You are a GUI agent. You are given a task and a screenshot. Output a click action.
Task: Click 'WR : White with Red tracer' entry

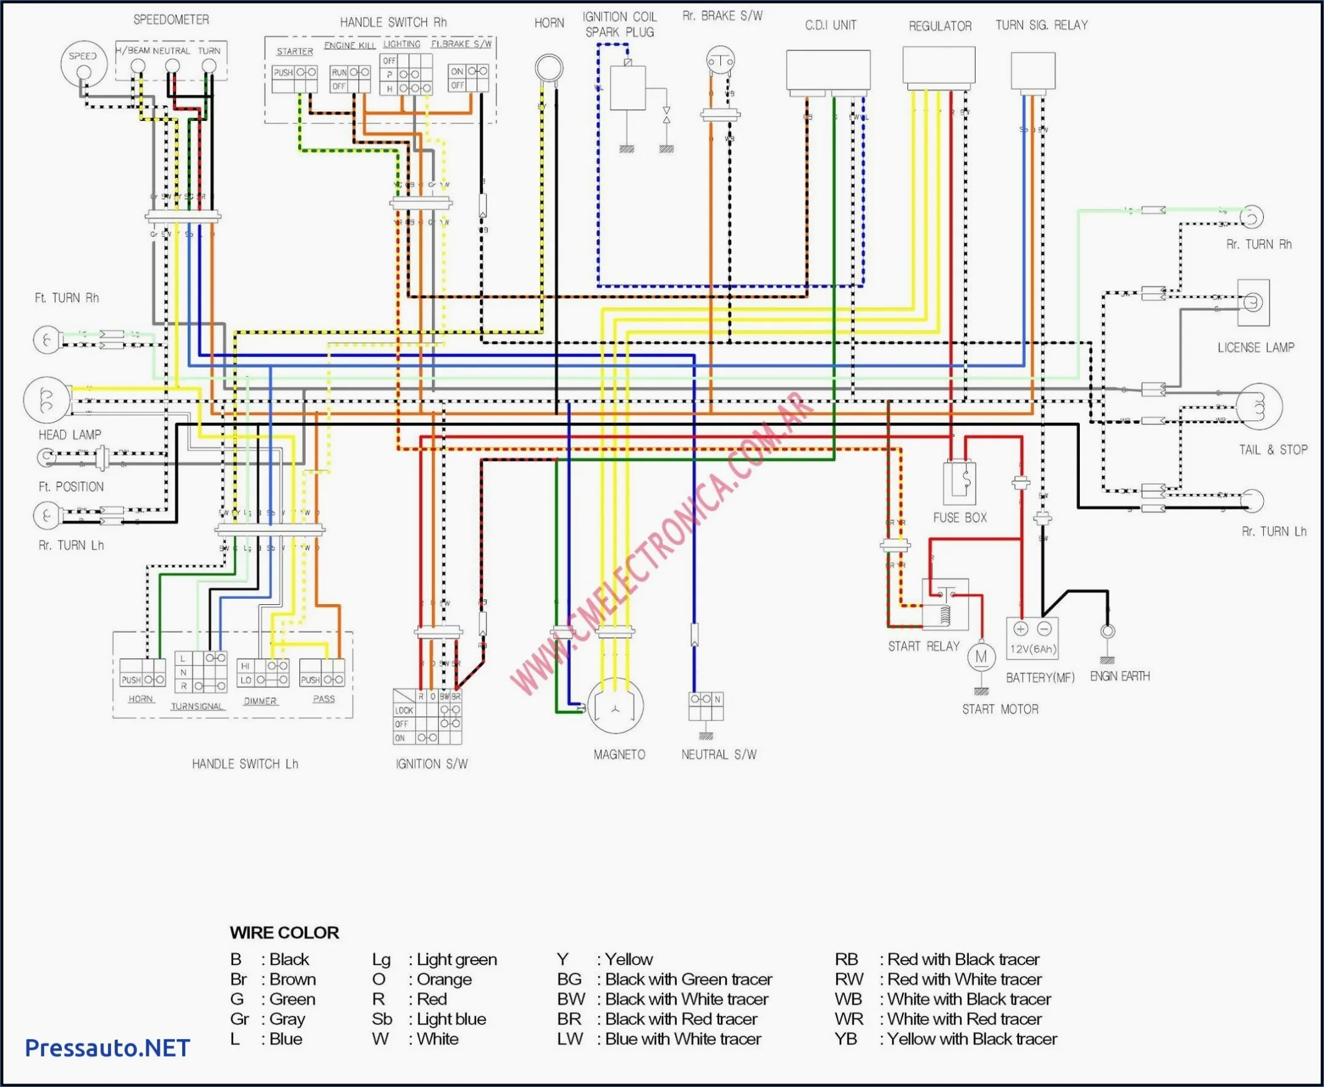coord(938,1019)
